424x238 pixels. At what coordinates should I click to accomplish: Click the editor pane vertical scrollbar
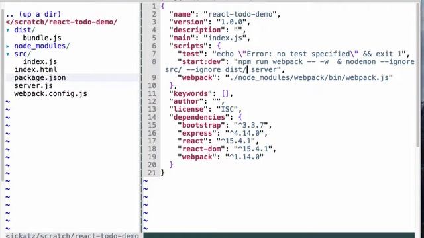[417, 75]
